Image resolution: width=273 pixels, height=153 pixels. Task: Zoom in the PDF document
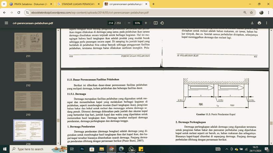146,23
